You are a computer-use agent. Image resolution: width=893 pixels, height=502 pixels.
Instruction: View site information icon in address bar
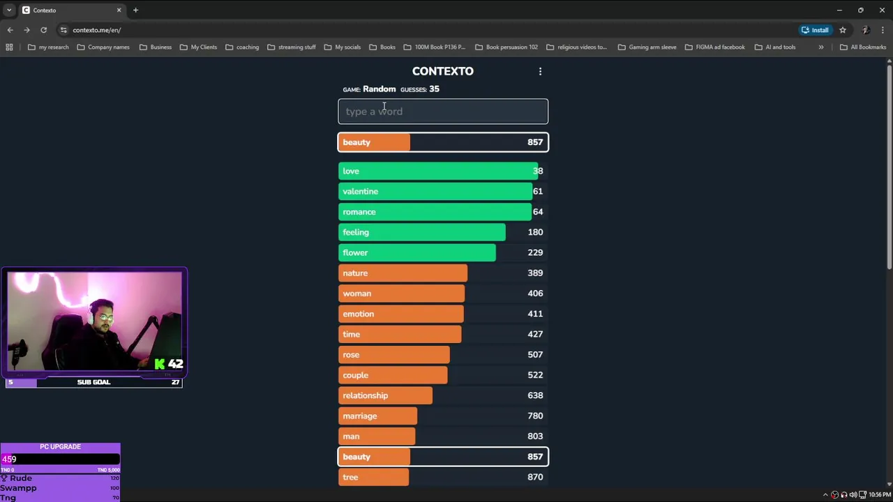coord(63,30)
